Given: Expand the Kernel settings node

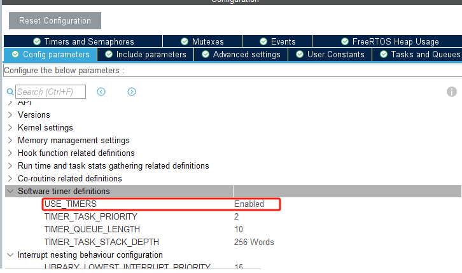Looking at the screenshot, I should click(x=10, y=127).
